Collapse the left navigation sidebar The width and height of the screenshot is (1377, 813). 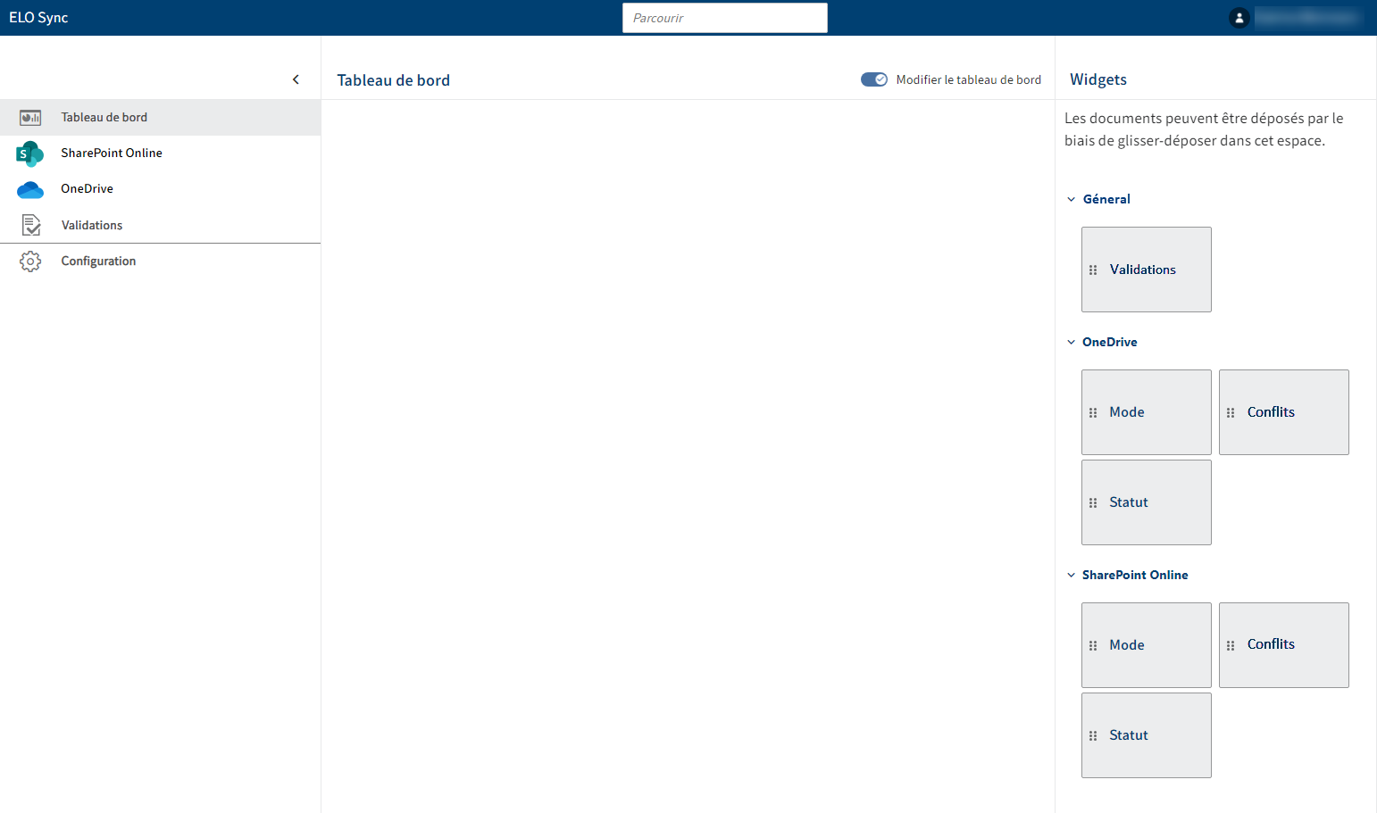point(296,79)
